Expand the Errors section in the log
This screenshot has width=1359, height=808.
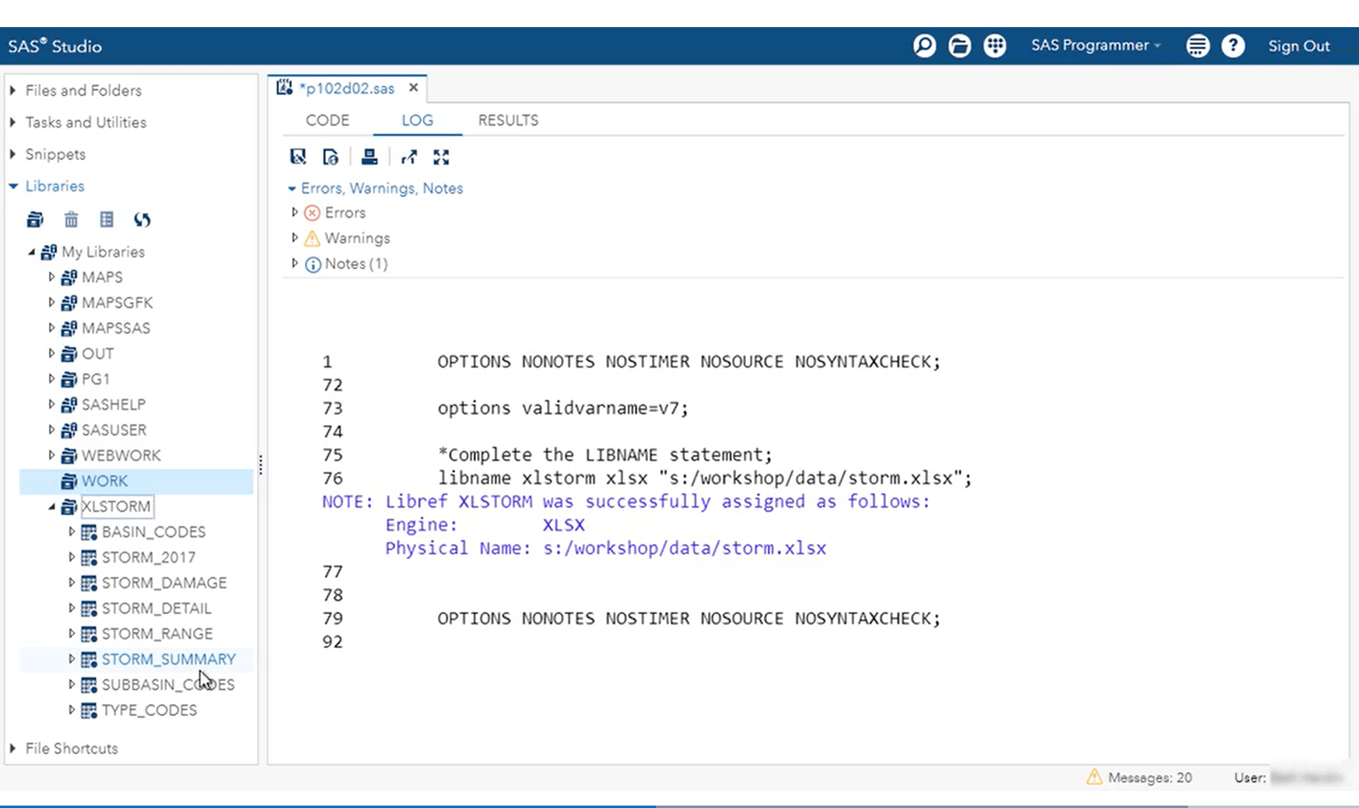(295, 212)
